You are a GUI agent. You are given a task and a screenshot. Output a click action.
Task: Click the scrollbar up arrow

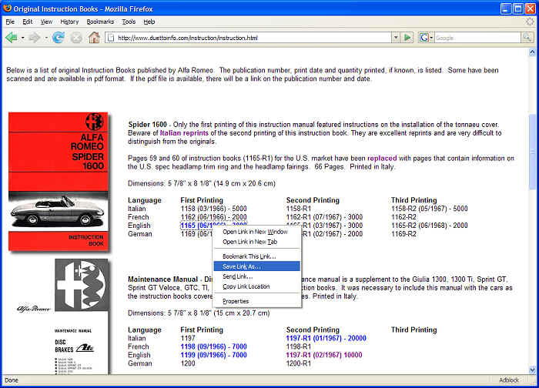pos(532,52)
